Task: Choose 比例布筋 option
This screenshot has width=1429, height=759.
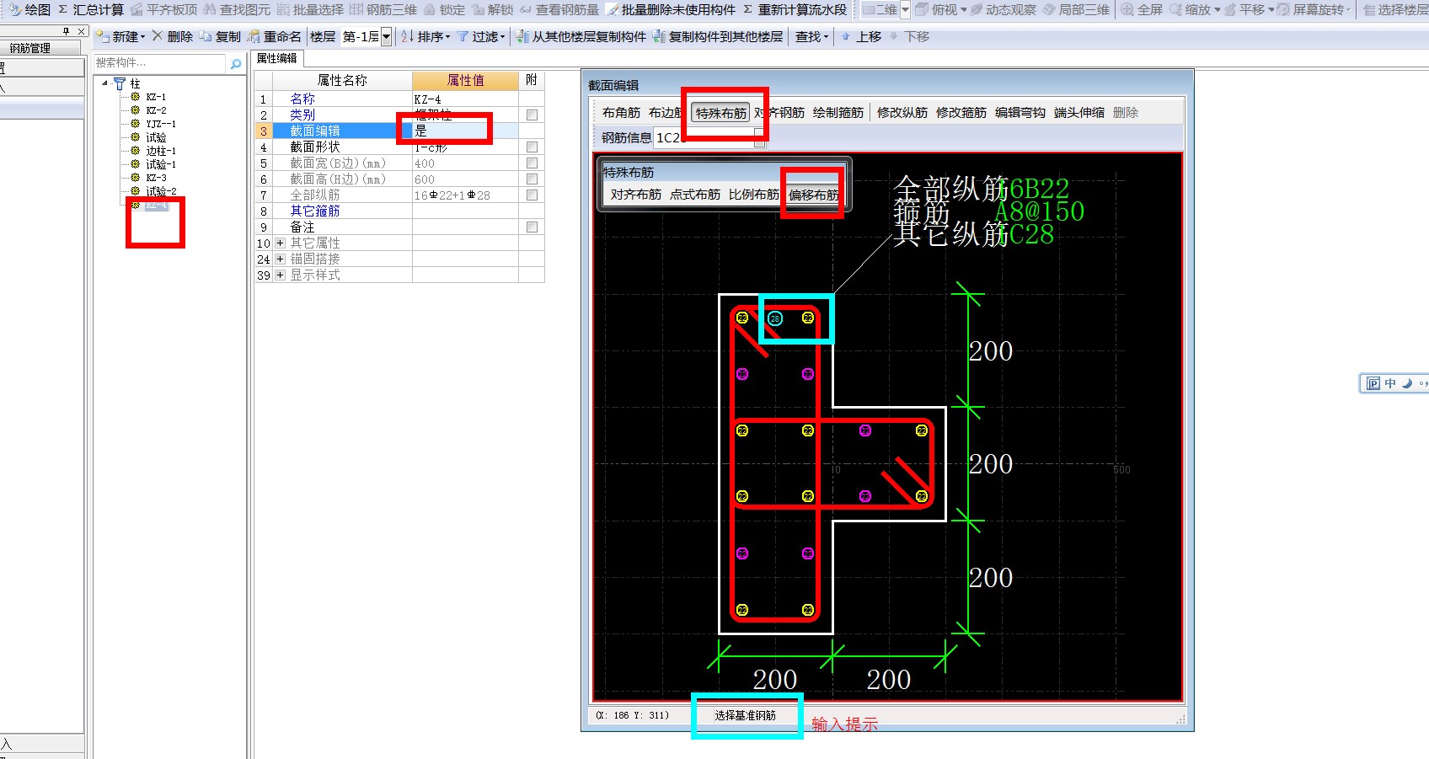Action: (754, 195)
